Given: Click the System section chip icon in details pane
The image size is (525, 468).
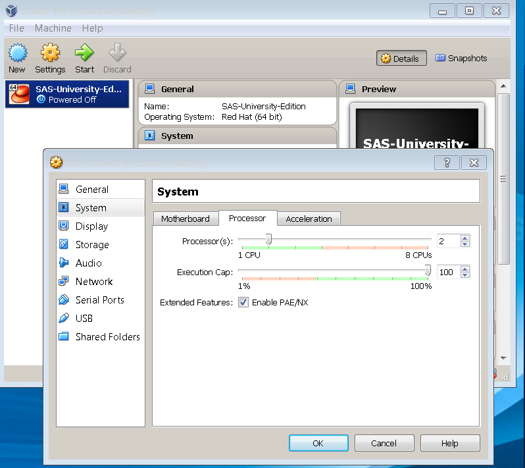Looking at the screenshot, I should point(149,136).
